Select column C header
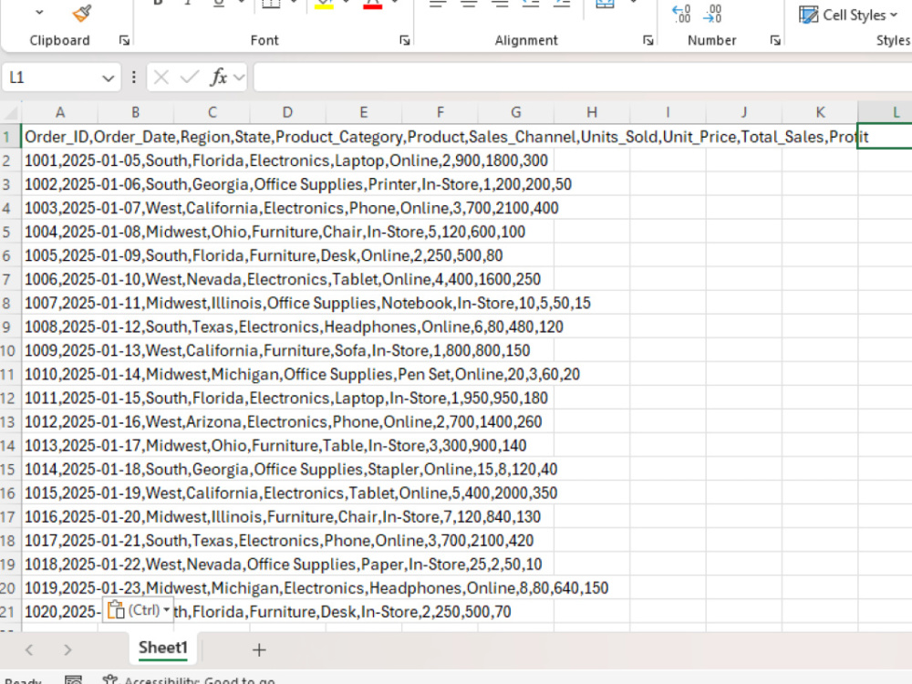 (x=212, y=111)
